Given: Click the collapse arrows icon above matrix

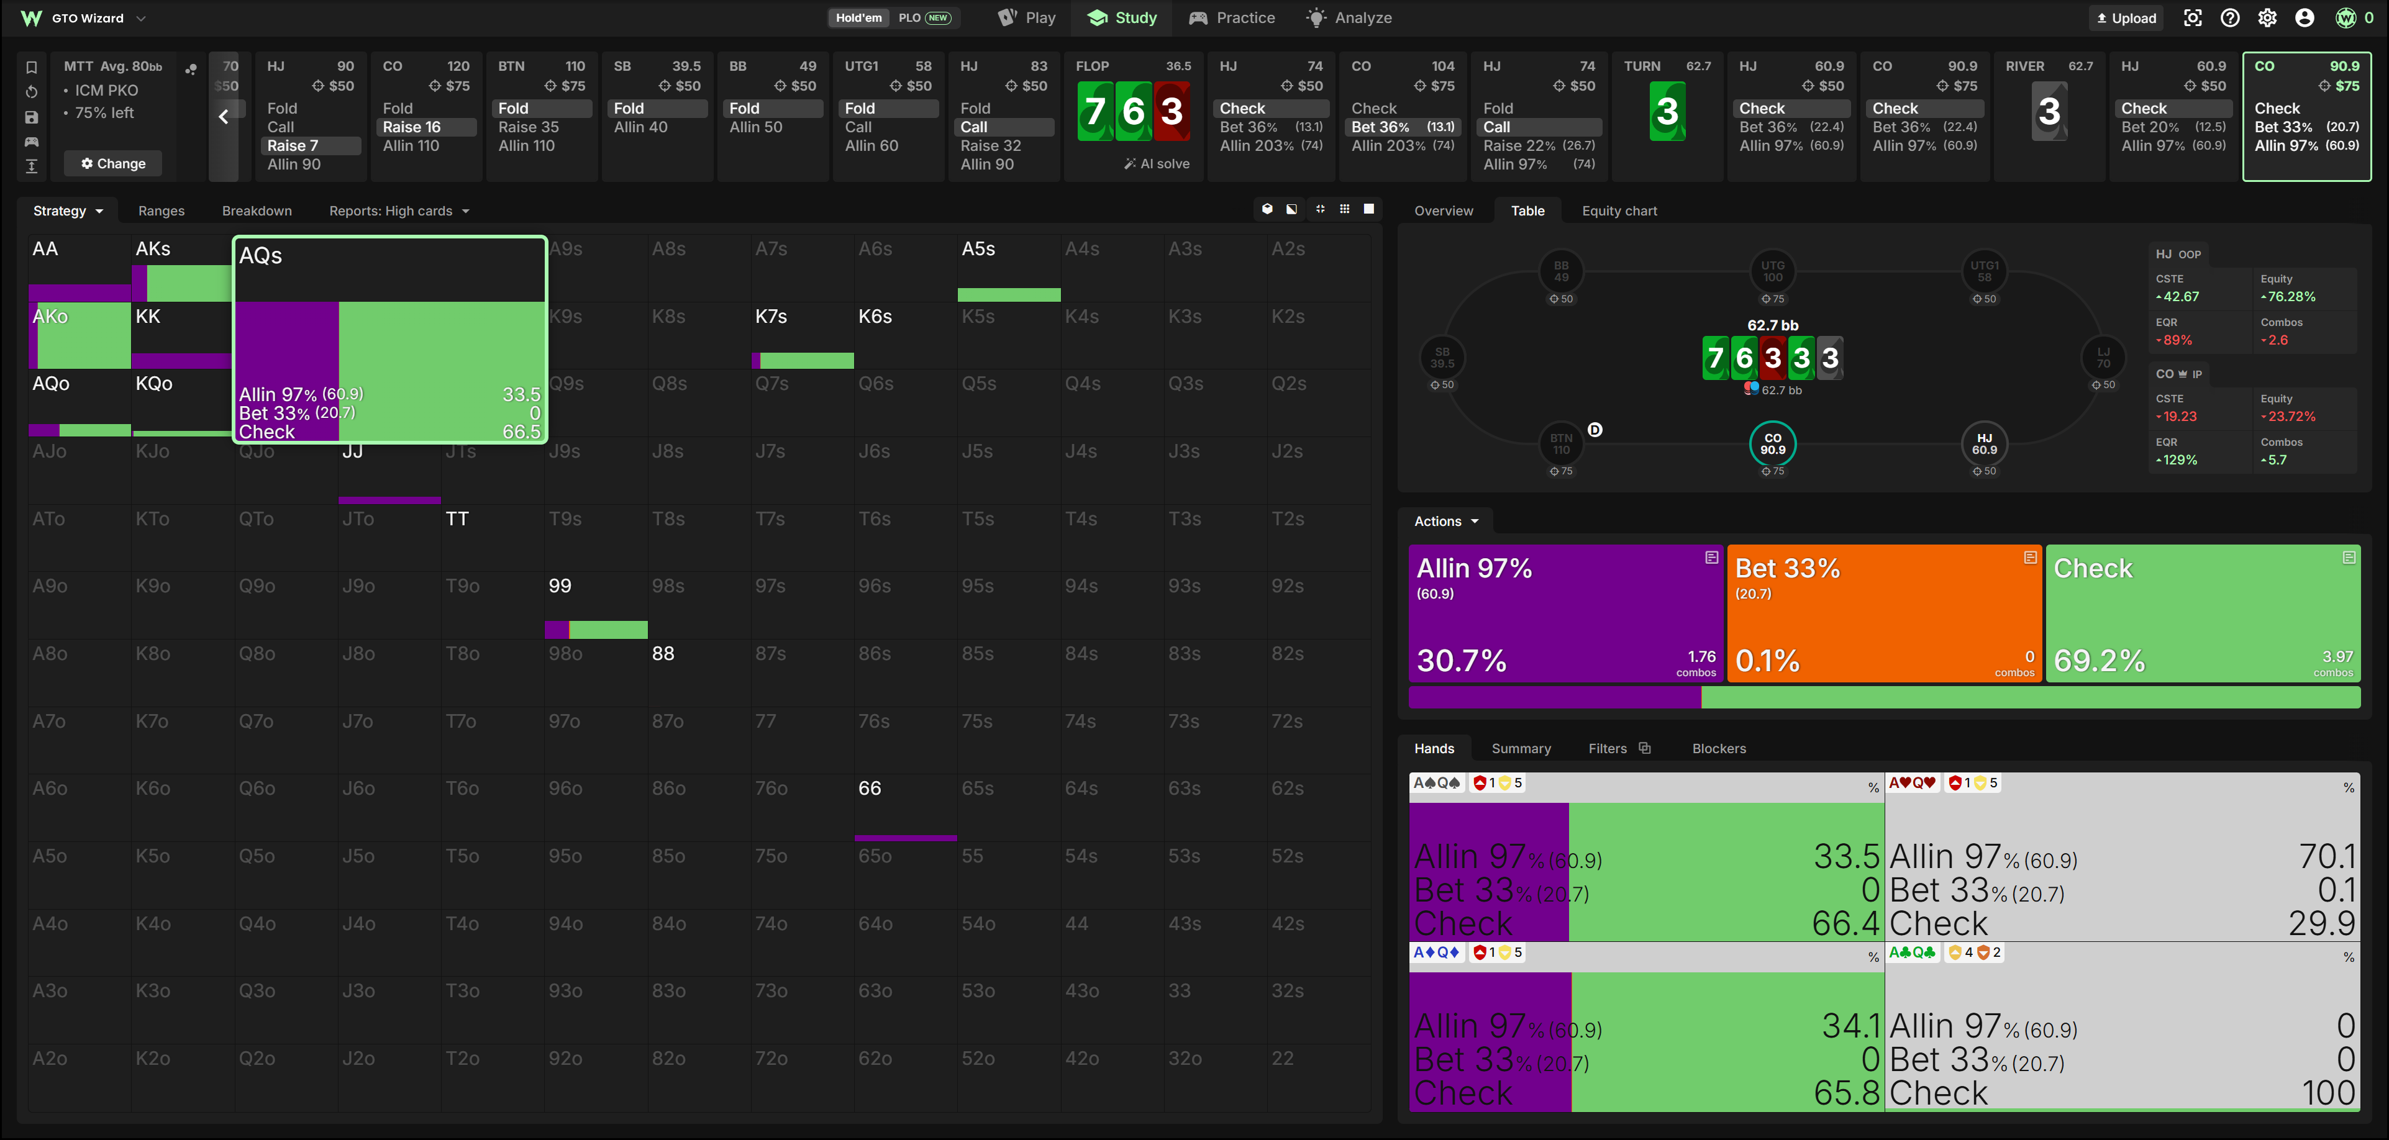Looking at the screenshot, I should click(x=1320, y=209).
